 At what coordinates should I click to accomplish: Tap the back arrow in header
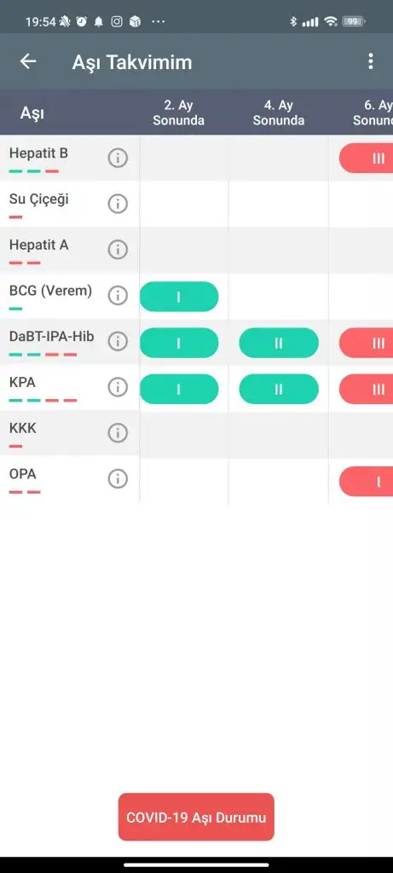(x=28, y=61)
